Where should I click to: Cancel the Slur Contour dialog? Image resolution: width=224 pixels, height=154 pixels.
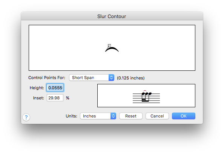click(157, 116)
